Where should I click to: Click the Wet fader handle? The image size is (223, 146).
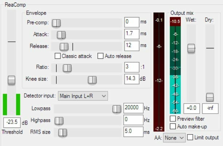click(x=191, y=48)
